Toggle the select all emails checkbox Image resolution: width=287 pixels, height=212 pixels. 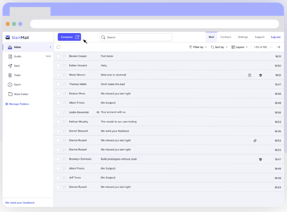[58, 47]
